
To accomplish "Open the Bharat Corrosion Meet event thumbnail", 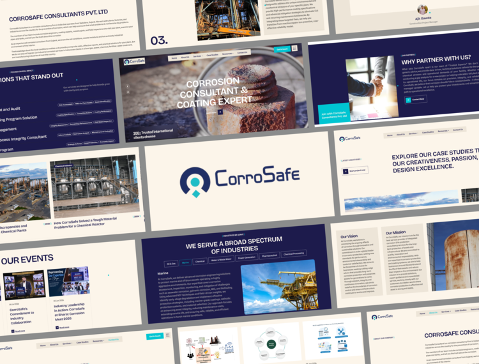I will click(x=68, y=282).
